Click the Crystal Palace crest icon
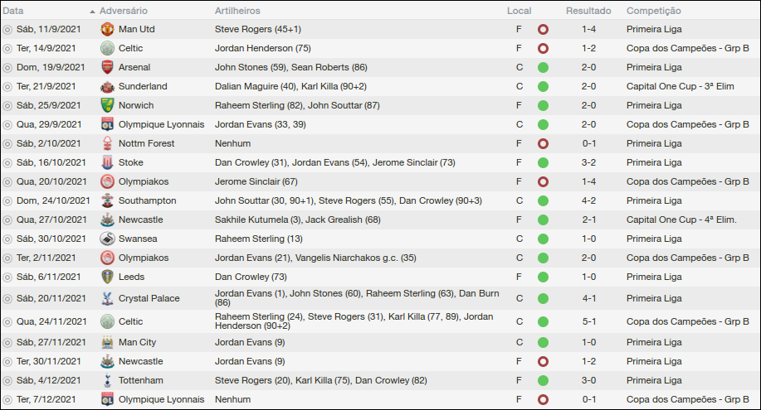Viewport: 761px width, 410px height. pyautogui.click(x=106, y=298)
